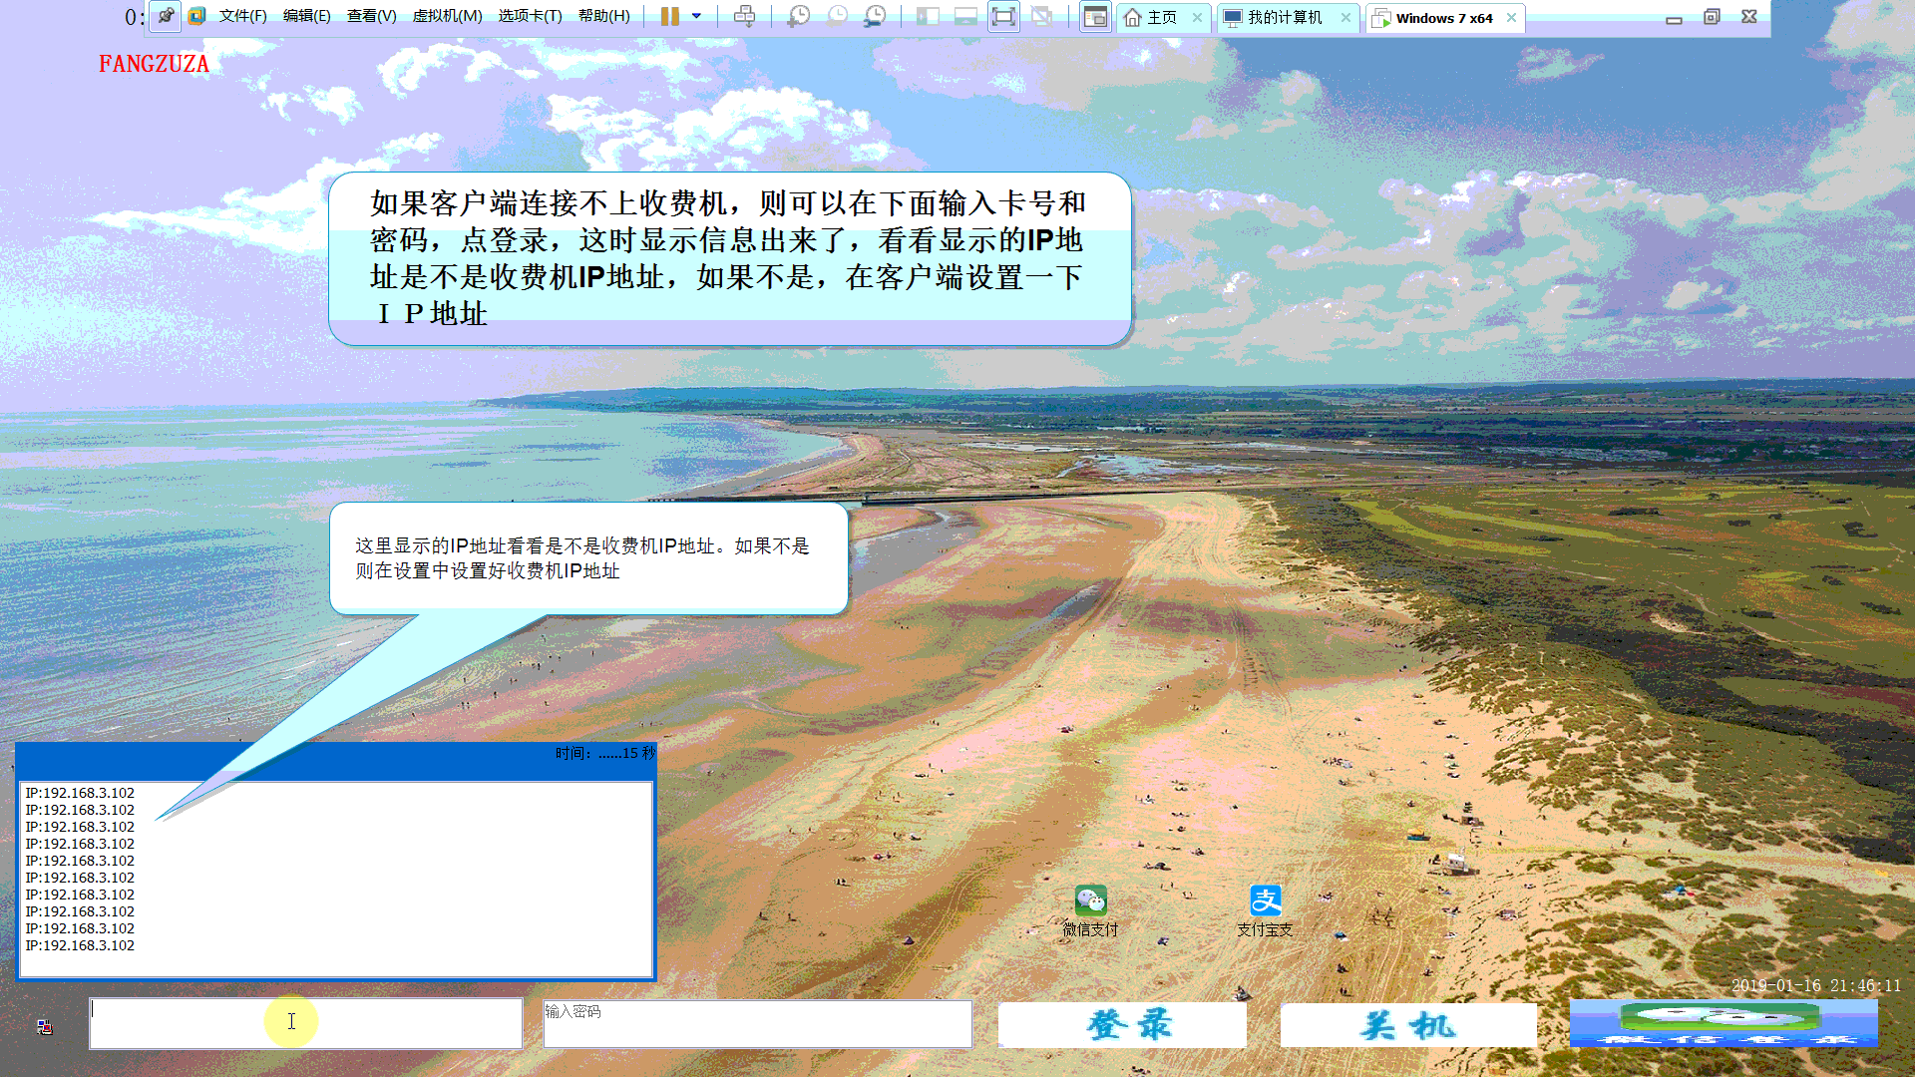Click send Ctrl+Alt+Del icon
This screenshot has height=1077, width=1915.
pos(744,16)
